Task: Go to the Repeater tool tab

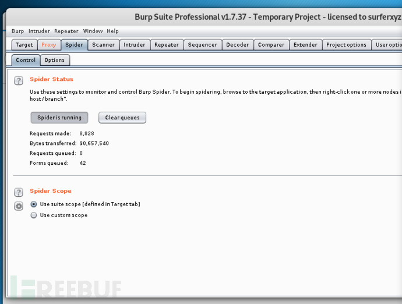Action: 167,45
